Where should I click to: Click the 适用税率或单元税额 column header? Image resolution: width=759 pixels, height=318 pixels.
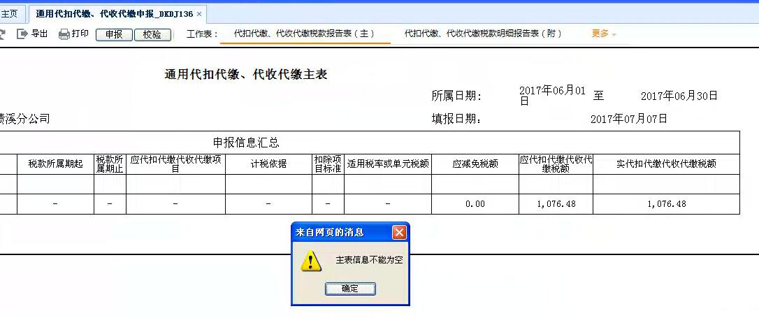387,164
